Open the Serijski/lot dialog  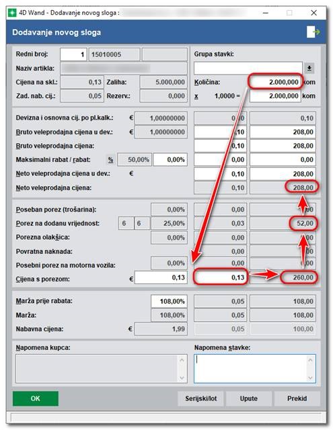coord(200,398)
